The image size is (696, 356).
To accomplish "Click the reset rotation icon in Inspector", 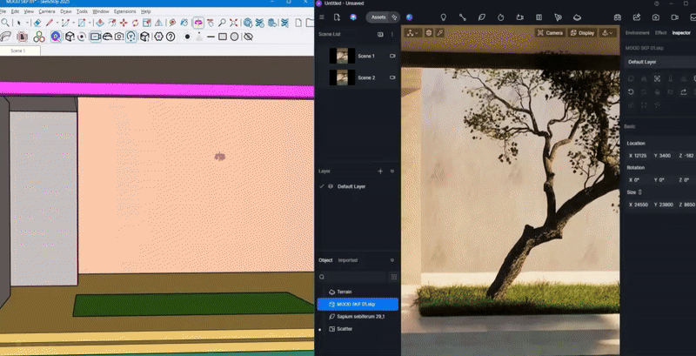I will 630,92.
